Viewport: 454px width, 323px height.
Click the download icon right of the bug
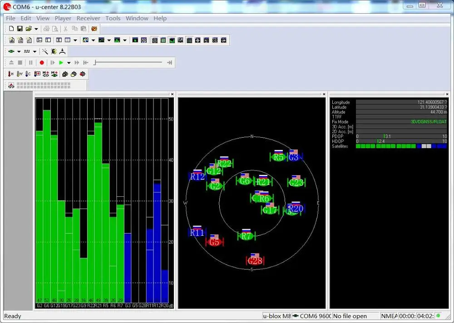[62, 51]
